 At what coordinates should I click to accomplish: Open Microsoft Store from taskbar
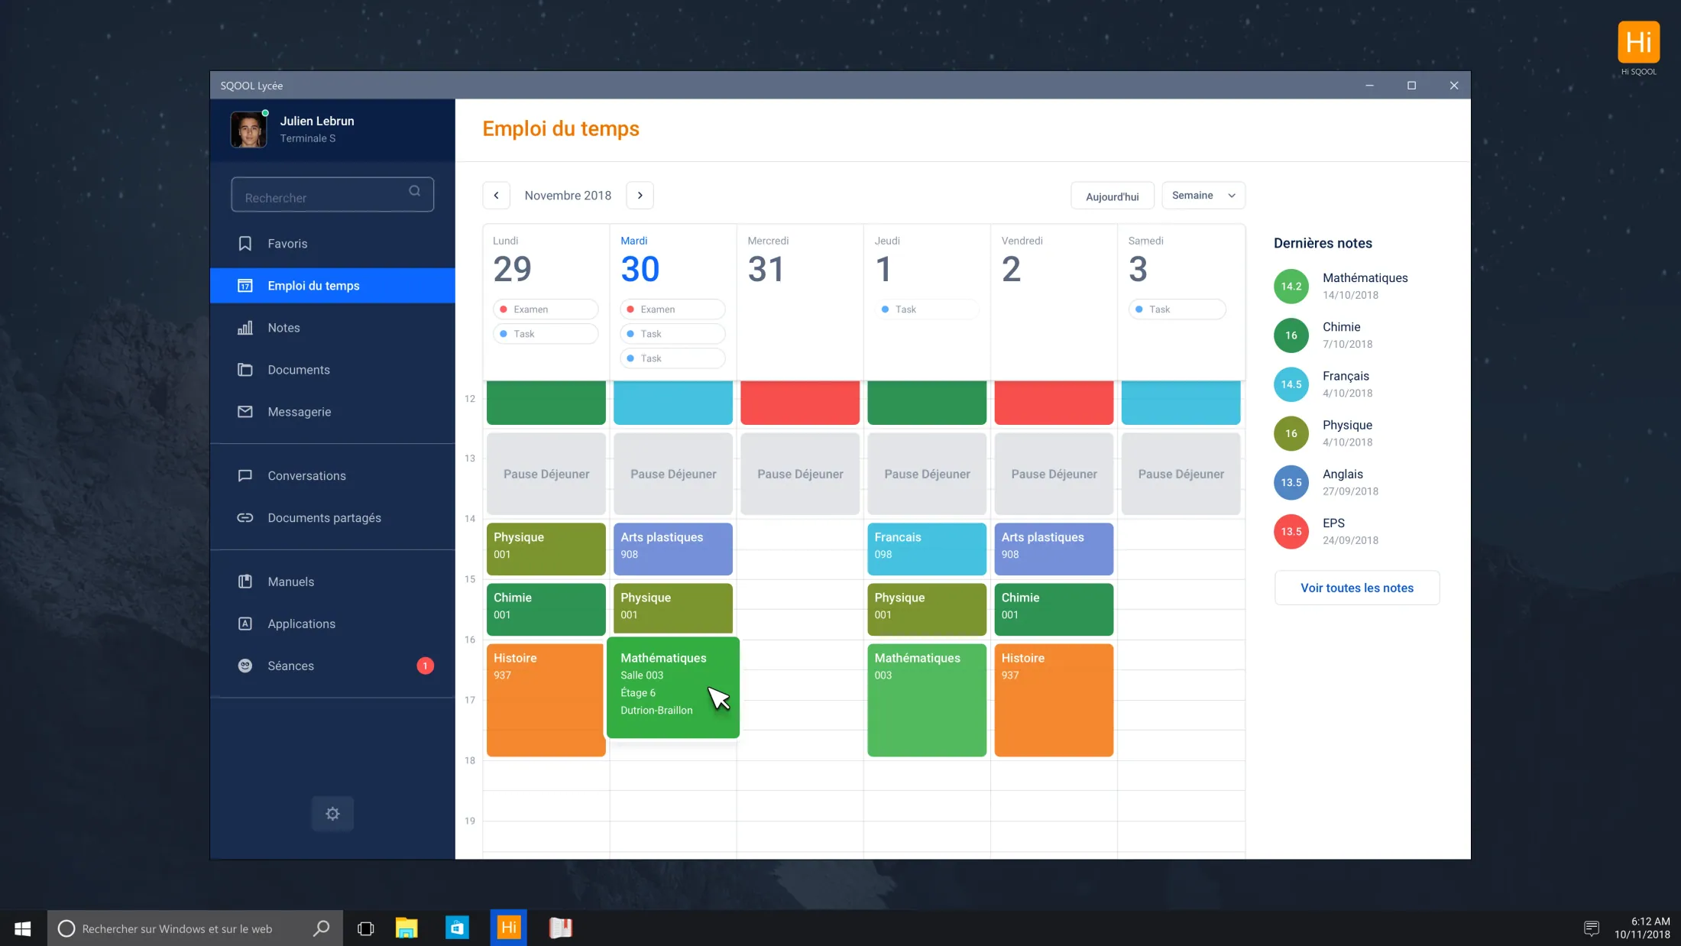pyautogui.click(x=457, y=928)
